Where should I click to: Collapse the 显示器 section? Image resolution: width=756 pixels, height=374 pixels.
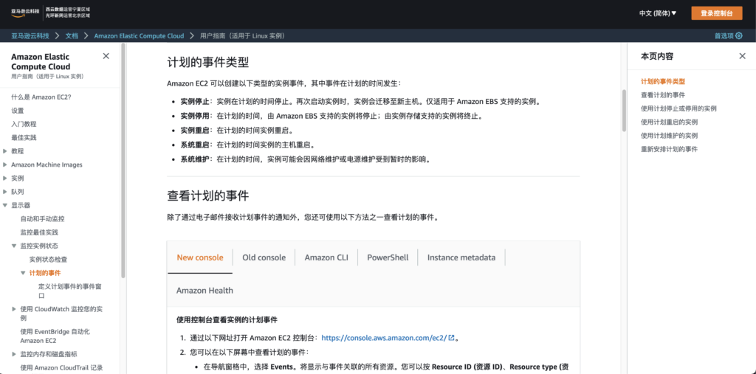point(5,205)
